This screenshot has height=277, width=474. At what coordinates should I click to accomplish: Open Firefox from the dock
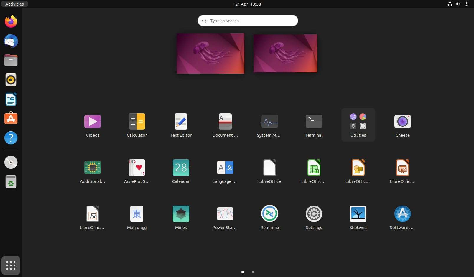pyautogui.click(x=11, y=21)
